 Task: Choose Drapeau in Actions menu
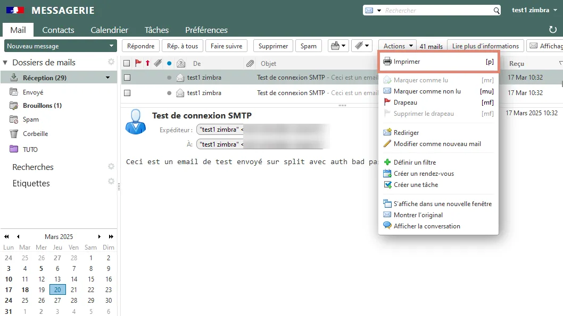[438, 103]
